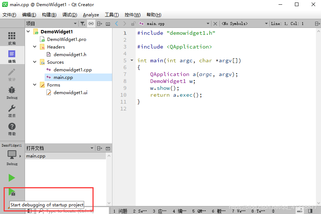Screen dimensions: 321x214
Task: Select demowidget1.cpp in project tree
Action: click(x=73, y=70)
